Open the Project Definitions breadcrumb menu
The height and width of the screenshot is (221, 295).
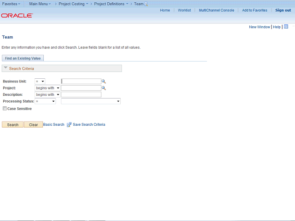[x=111, y=4]
